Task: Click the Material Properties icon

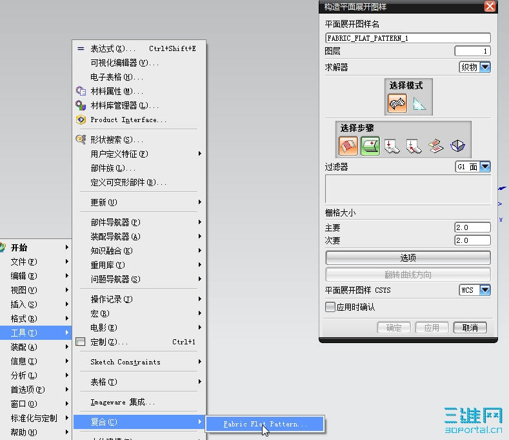Action: pyautogui.click(x=81, y=91)
